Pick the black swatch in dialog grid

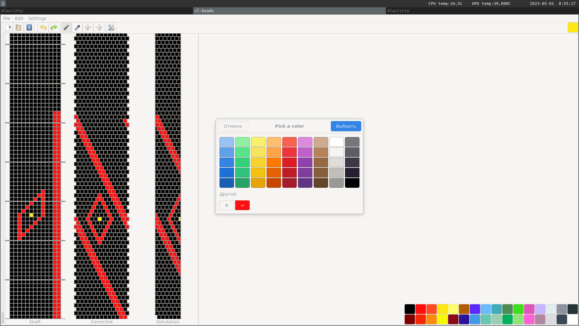[x=352, y=183]
